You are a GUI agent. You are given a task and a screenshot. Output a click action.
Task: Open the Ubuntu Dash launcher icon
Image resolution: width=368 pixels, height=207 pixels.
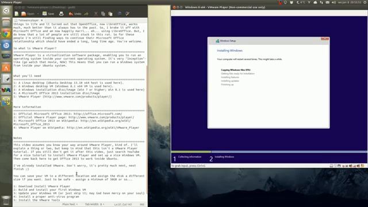[x=6, y=11]
